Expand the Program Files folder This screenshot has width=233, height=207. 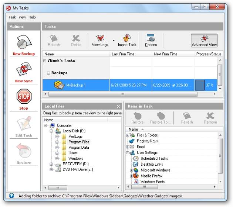click(57, 142)
